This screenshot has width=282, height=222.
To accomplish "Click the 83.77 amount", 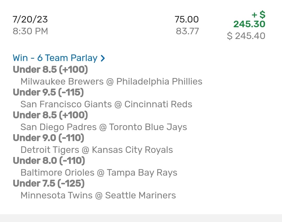I will (x=187, y=31).
